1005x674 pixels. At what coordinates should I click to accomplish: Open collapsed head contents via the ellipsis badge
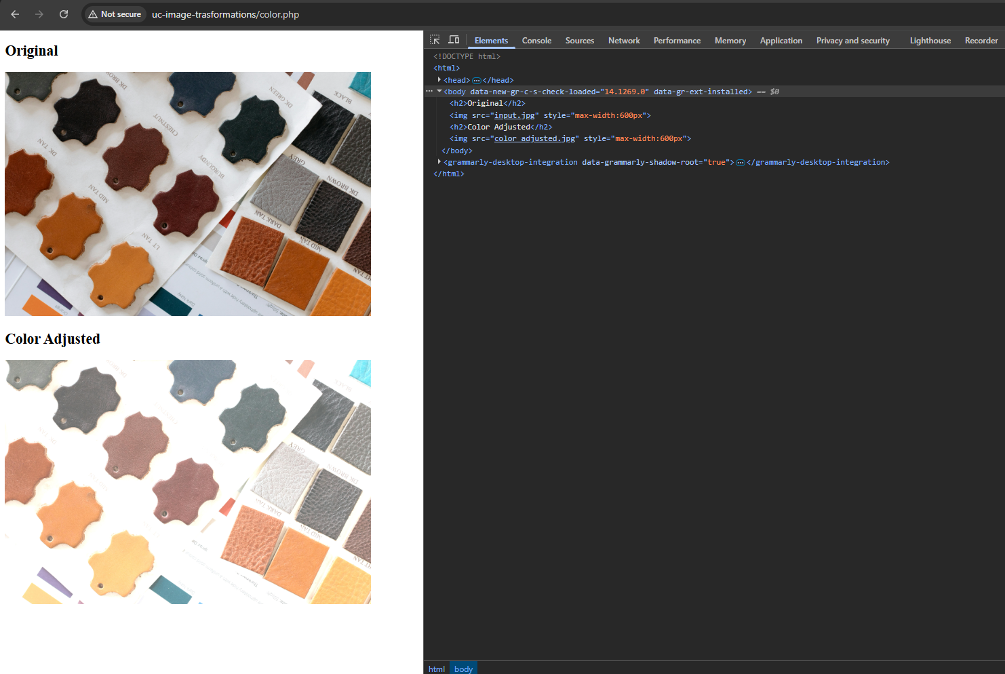(477, 79)
